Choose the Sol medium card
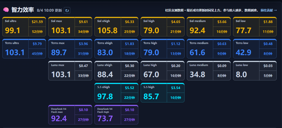 (x=209, y=27)
